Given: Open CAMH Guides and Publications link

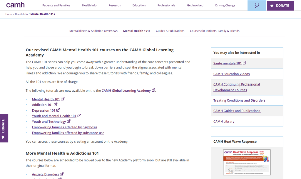Looking at the screenshot, I should click(x=237, y=111).
